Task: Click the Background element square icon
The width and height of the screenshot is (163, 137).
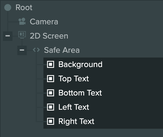Action: tap(51, 64)
